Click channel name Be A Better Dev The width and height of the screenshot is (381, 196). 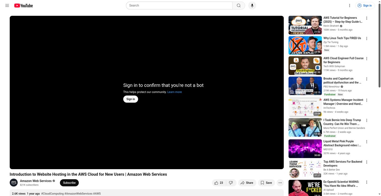tap(332, 170)
